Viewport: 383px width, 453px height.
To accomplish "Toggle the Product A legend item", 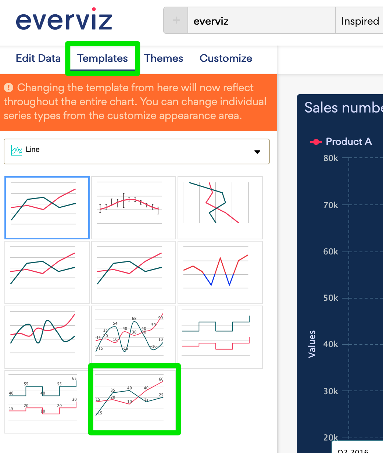I will coord(341,142).
